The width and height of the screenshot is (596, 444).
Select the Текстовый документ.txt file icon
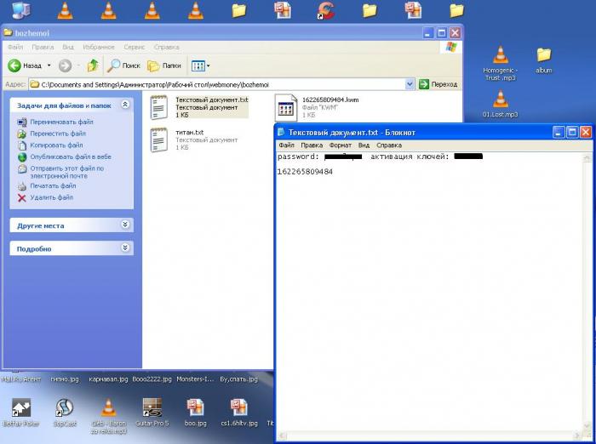tap(159, 107)
